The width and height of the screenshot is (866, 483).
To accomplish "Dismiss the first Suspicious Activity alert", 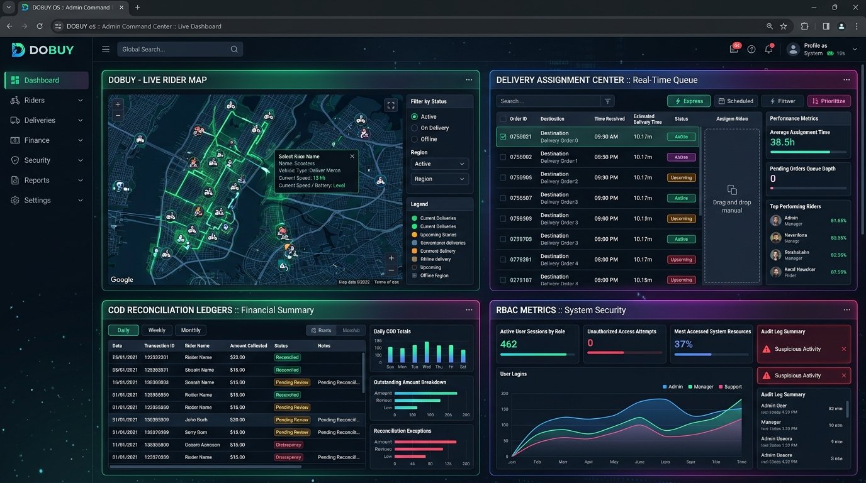I will 844,349.
